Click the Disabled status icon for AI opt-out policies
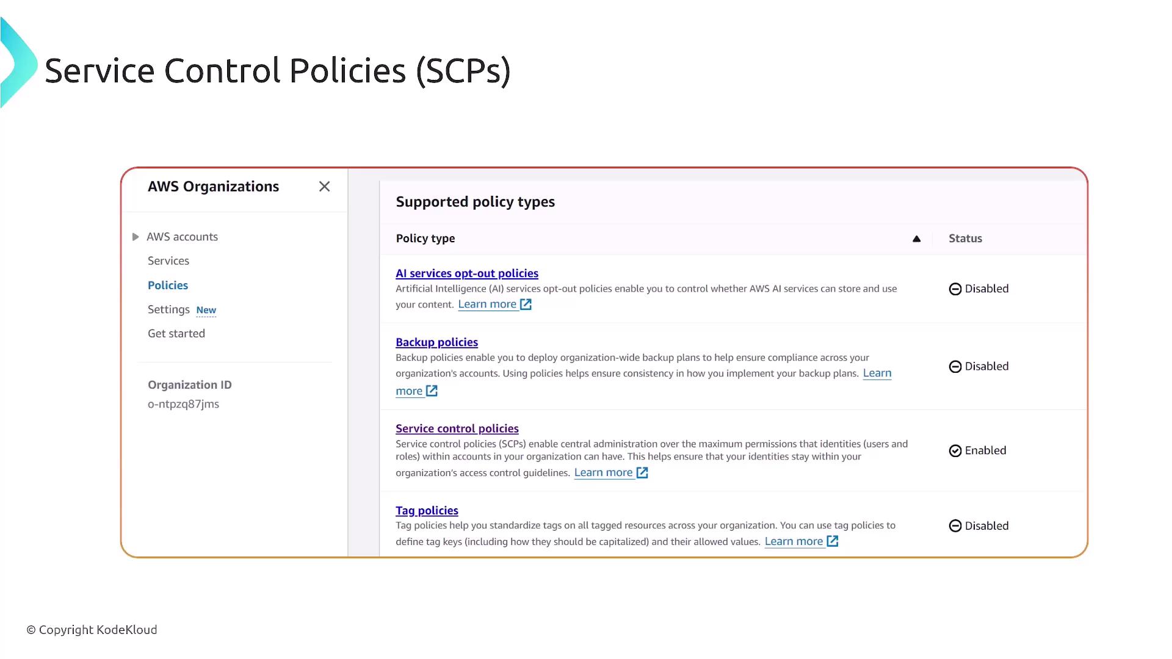Viewport: 1172px width, 659px height. click(x=955, y=289)
